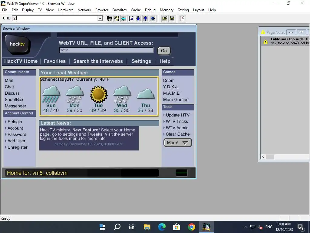Screen dimensions: 310x233
Task: Open the Cache menu
Action: point(136,10)
